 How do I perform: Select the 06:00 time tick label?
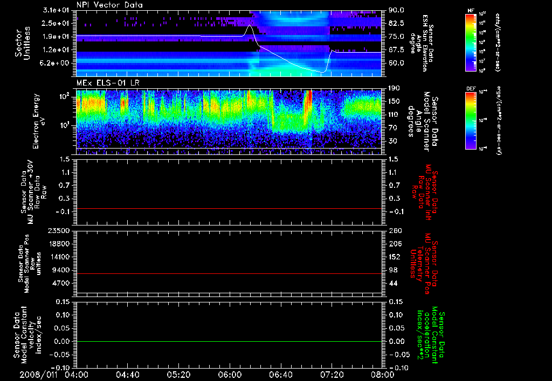click(x=230, y=375)
